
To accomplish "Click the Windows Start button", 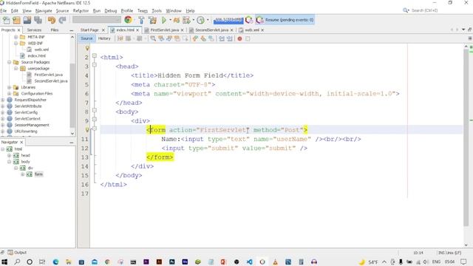I will point(4,262).
